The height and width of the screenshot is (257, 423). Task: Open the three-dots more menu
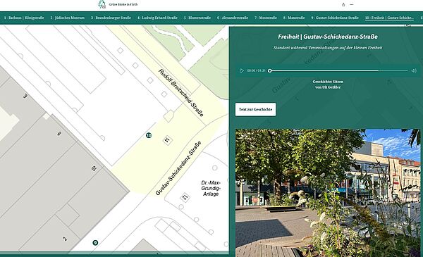pyautogui.click(x=352, y=5)
